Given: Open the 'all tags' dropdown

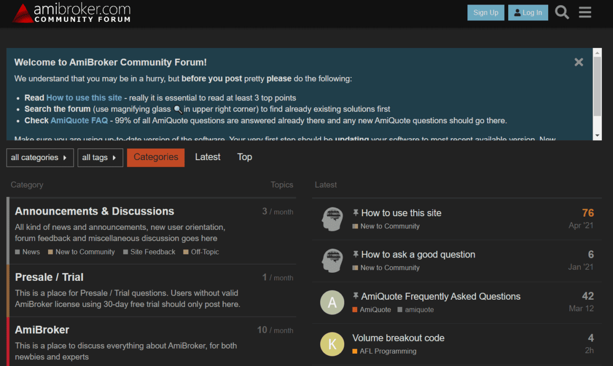Looking at the screenshot, I should (100, 158).
